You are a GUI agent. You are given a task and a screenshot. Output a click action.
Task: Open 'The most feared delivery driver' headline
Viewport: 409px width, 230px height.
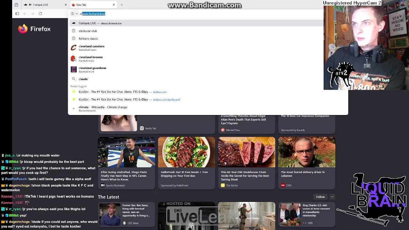[x=303, y=174]
